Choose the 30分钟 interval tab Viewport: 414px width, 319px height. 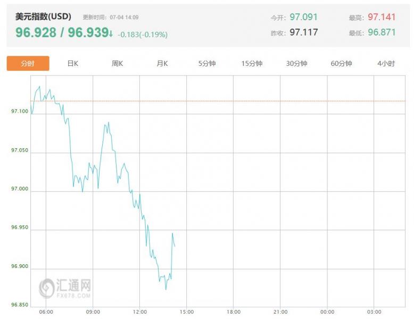[x=296, y=63]
